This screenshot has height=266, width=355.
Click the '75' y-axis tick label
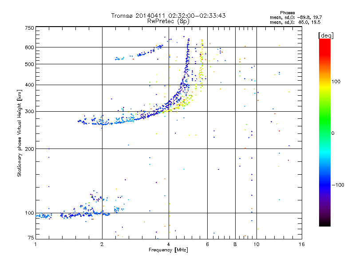click(31, 238)
